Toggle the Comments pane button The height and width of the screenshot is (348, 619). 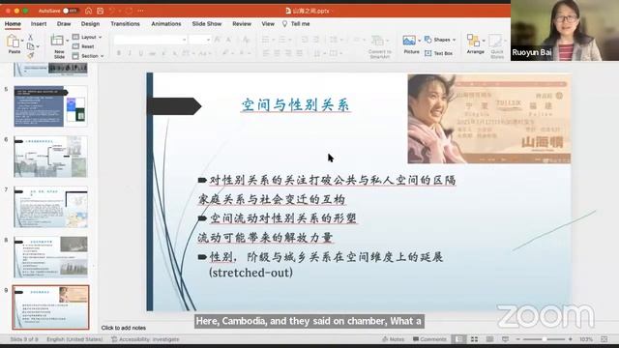click(429, 339)
